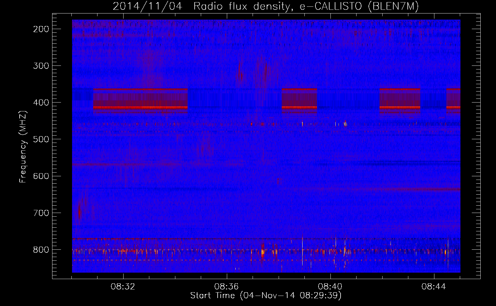Click the 400 frequency tick label
The height and width of the screenshot is (306, 496).
(41, 103)
